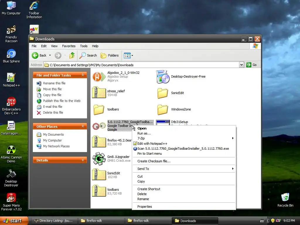
Task: Select the Super Mario Forever v7.02 icon
Action: click(11, 202)
